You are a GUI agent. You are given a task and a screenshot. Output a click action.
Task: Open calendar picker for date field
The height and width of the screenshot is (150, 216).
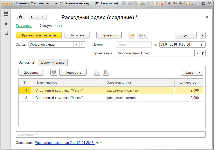(x=203, y=45)
